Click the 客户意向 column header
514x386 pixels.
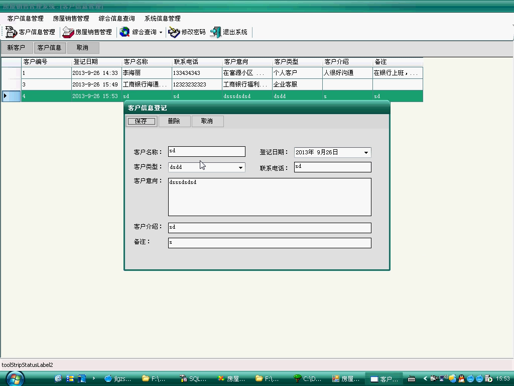tap(247, 62)
